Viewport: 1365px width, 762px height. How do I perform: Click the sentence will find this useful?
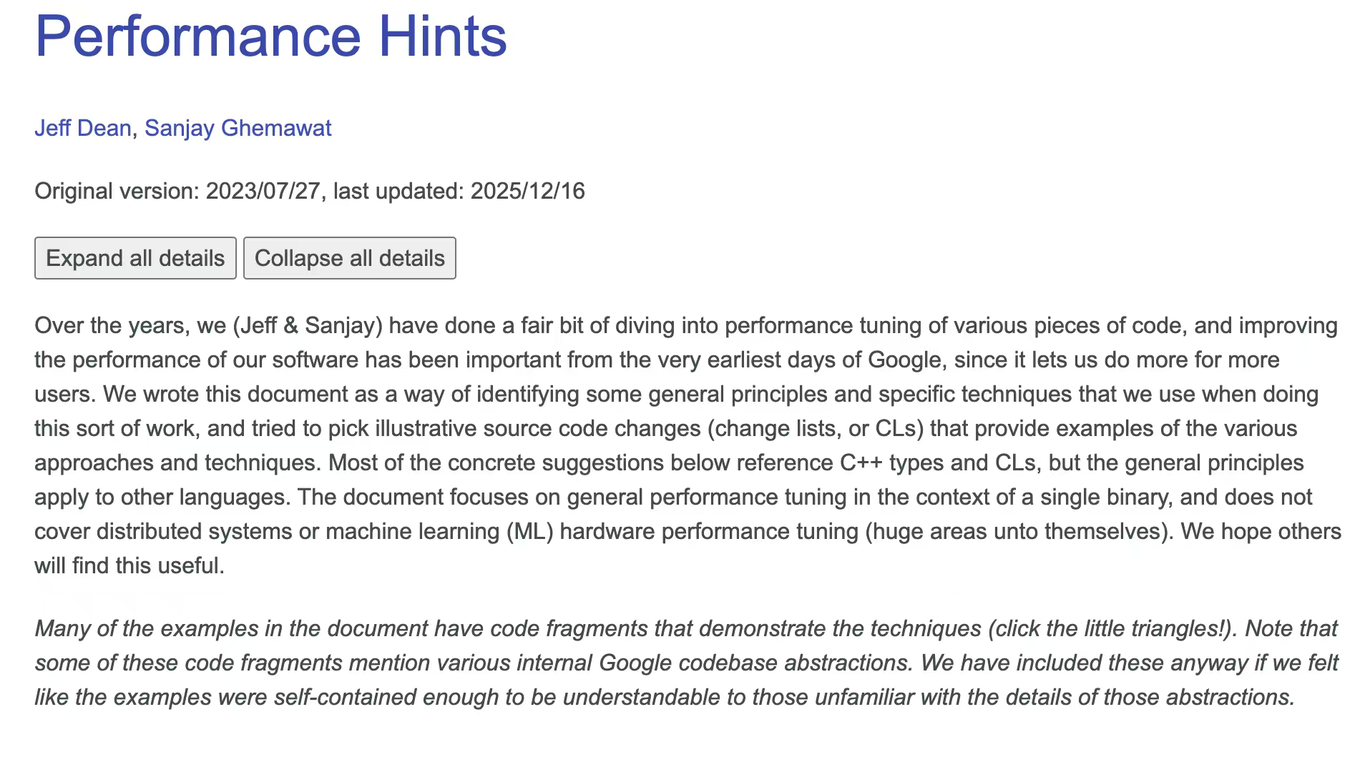129,565
